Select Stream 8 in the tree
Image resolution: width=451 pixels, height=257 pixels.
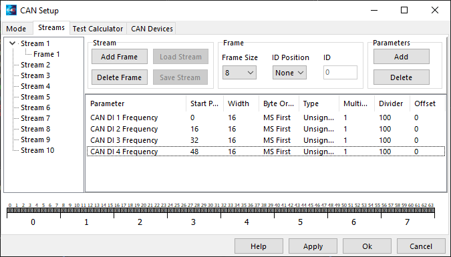[x=35, y=129]
